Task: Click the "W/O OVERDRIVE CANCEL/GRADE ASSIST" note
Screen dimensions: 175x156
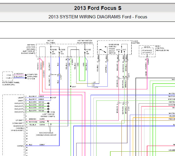Action: click(x=46, y=134)
